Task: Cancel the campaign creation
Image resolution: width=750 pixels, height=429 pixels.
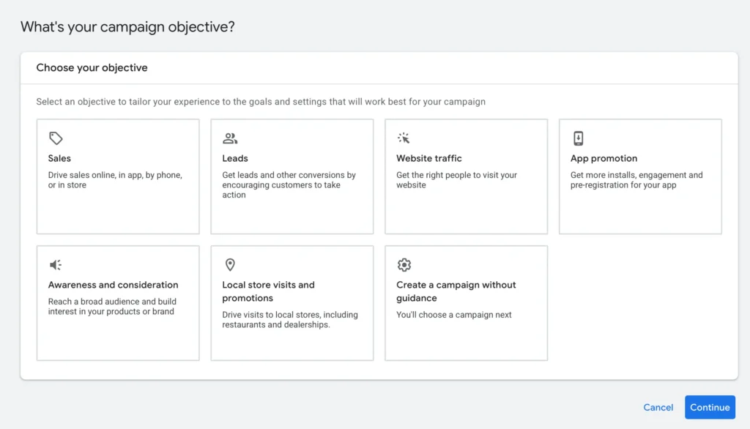Action: pos(658,408)
